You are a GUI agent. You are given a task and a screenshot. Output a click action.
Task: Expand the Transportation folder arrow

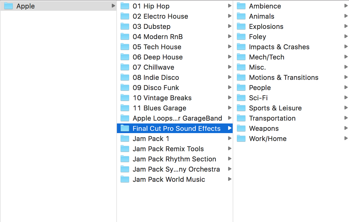[346, 118]
